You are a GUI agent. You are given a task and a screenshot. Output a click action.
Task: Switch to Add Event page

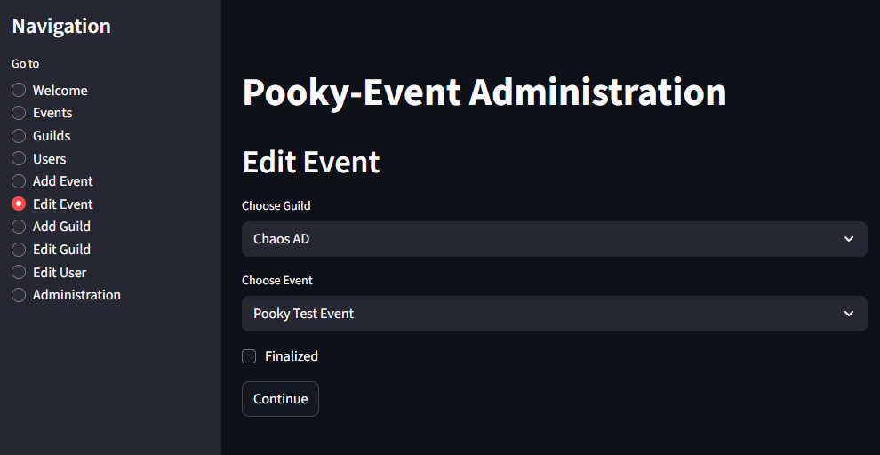click(19, 181)
